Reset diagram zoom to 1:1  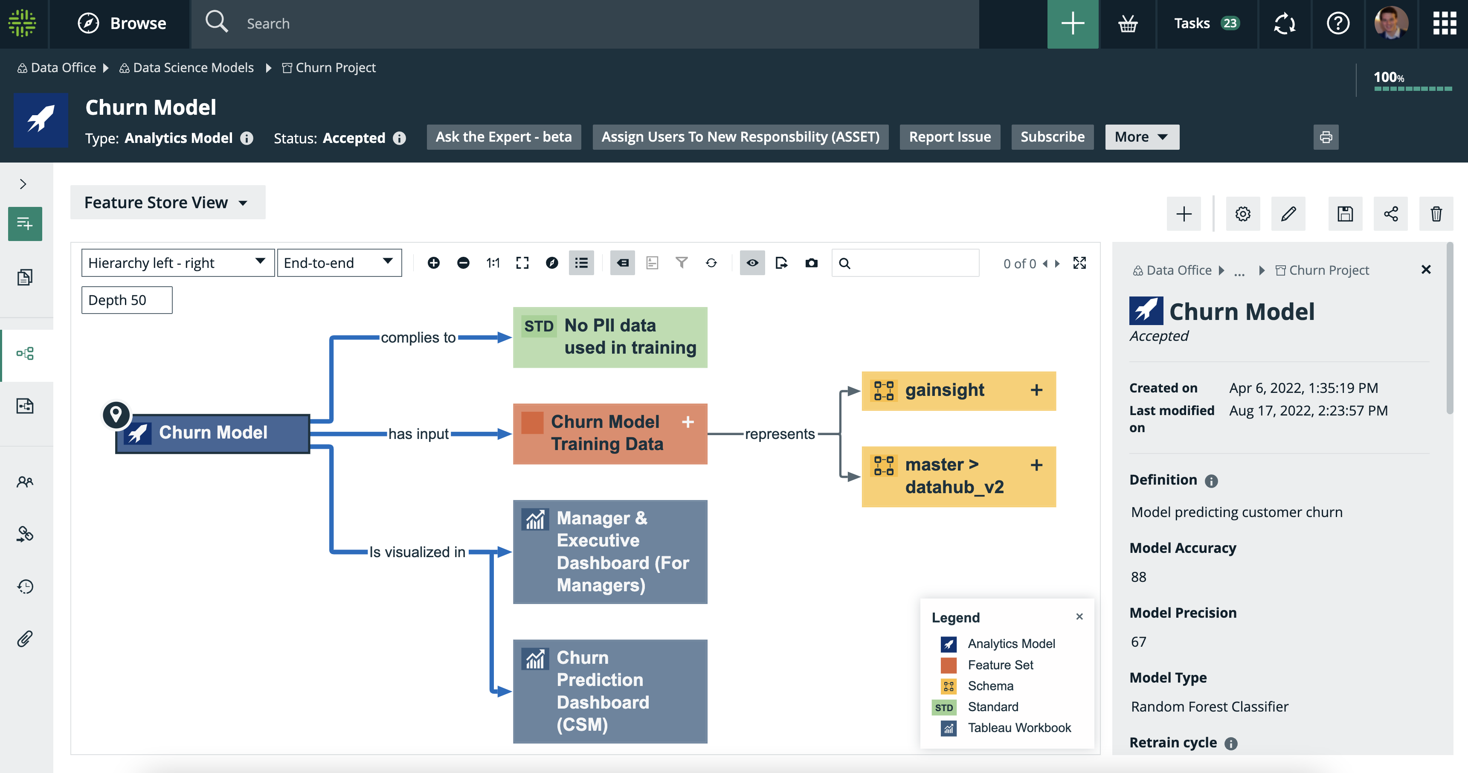[x=493, y=263]
